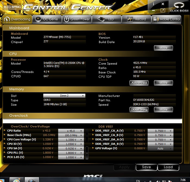Click the arrow marker beside DDR_VREF_CA_A (V)
The height and width of the screenshot is (182, 190).
pos(93,130)
